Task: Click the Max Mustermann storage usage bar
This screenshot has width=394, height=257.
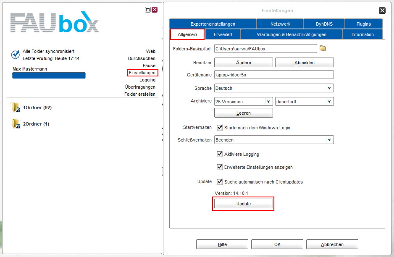Action: click(x=49, y=75)
